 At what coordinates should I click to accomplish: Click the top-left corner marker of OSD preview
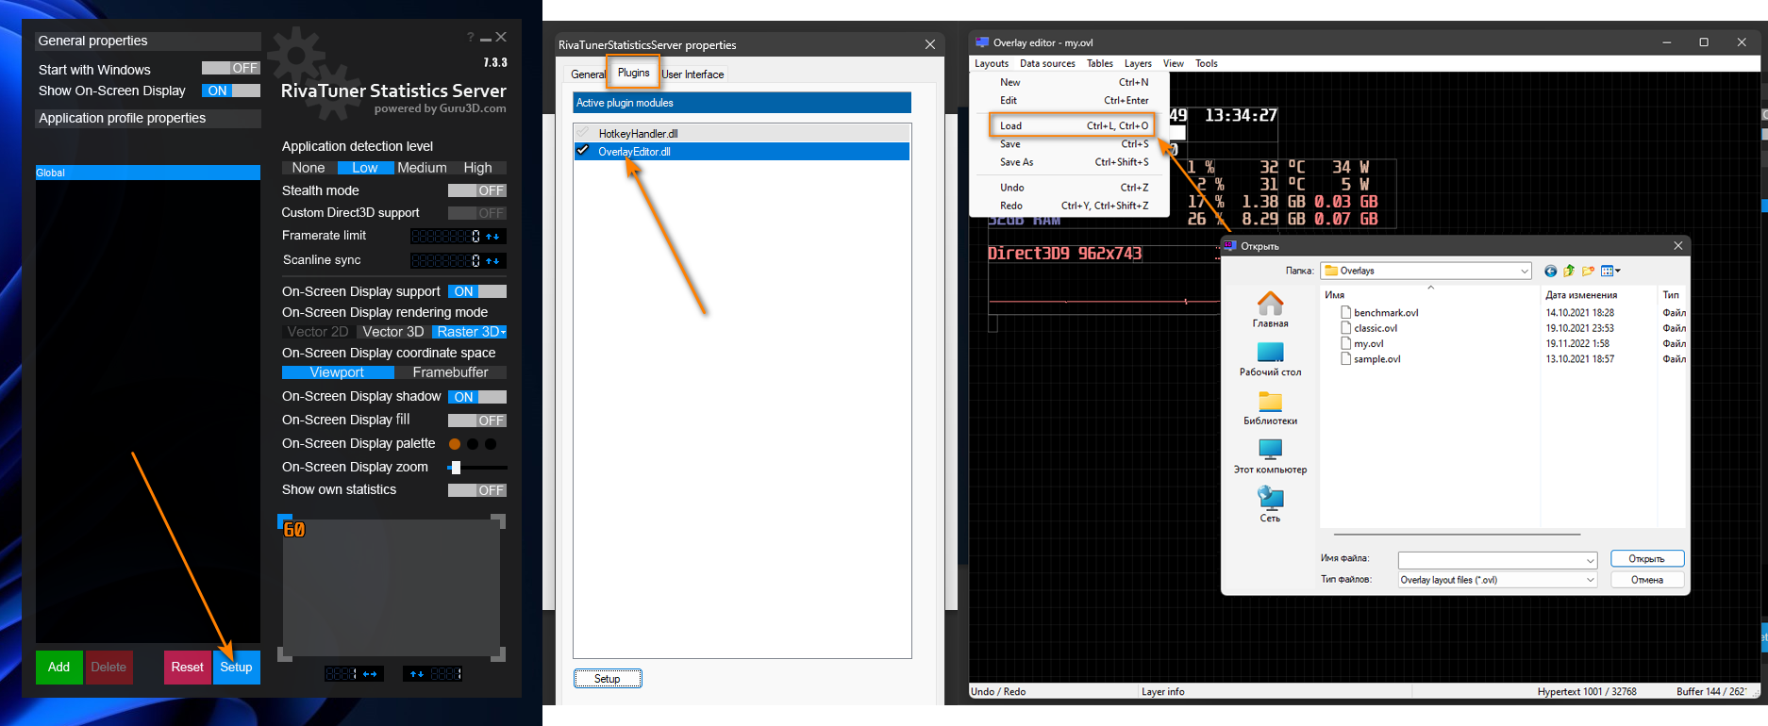point(284,520)
